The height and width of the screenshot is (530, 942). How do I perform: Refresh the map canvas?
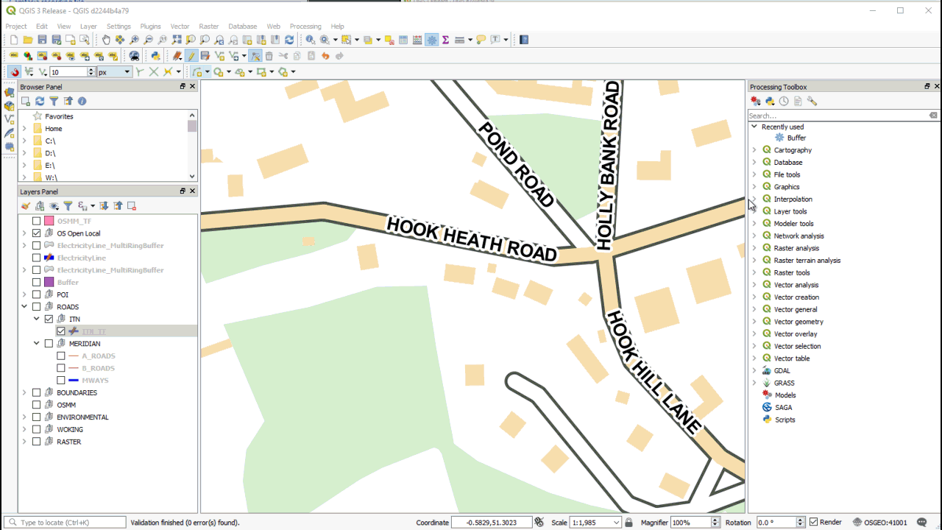(x=289, y=40)
